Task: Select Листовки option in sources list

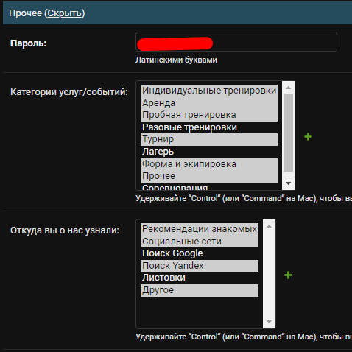Action: click(200, 278)
